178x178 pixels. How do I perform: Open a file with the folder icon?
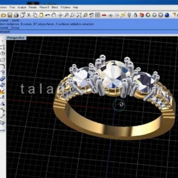[x=4, y=15]
